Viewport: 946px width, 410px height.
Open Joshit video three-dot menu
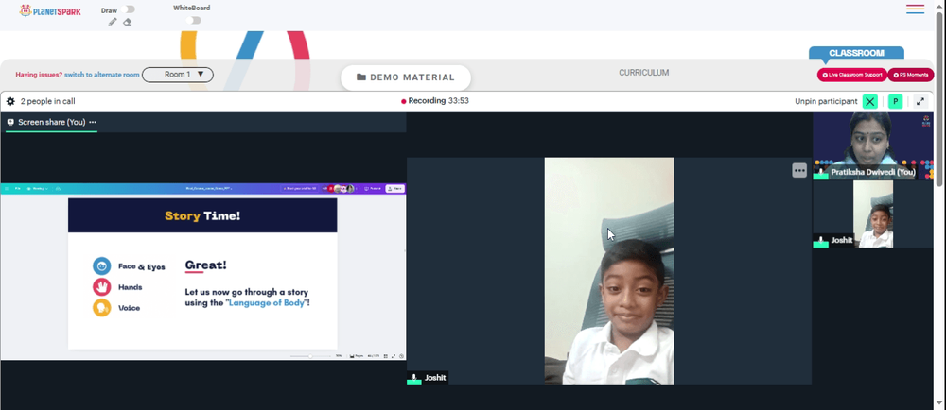(x=799, y=171)
